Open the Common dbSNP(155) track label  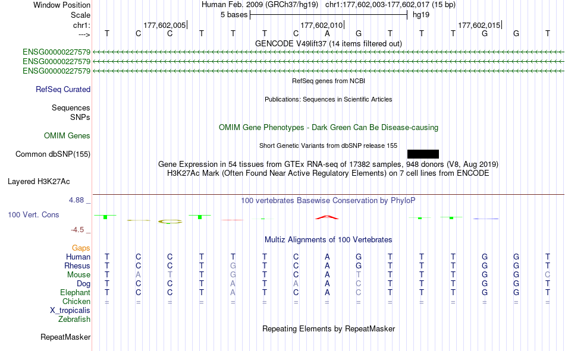(x=53, y=154)
